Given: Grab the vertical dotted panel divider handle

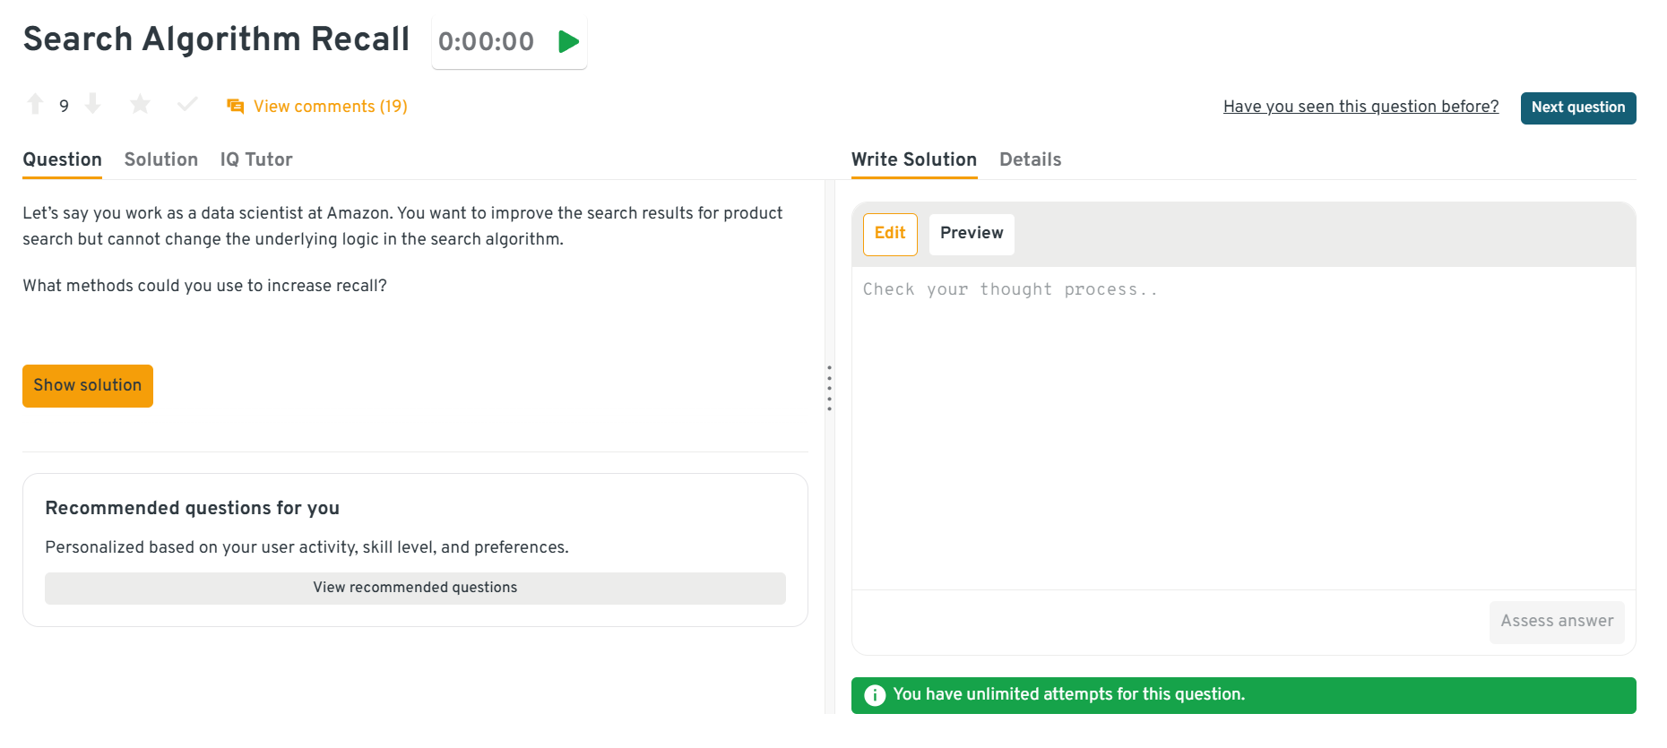Looking at the screenshot, I should (x=829, y=388).
